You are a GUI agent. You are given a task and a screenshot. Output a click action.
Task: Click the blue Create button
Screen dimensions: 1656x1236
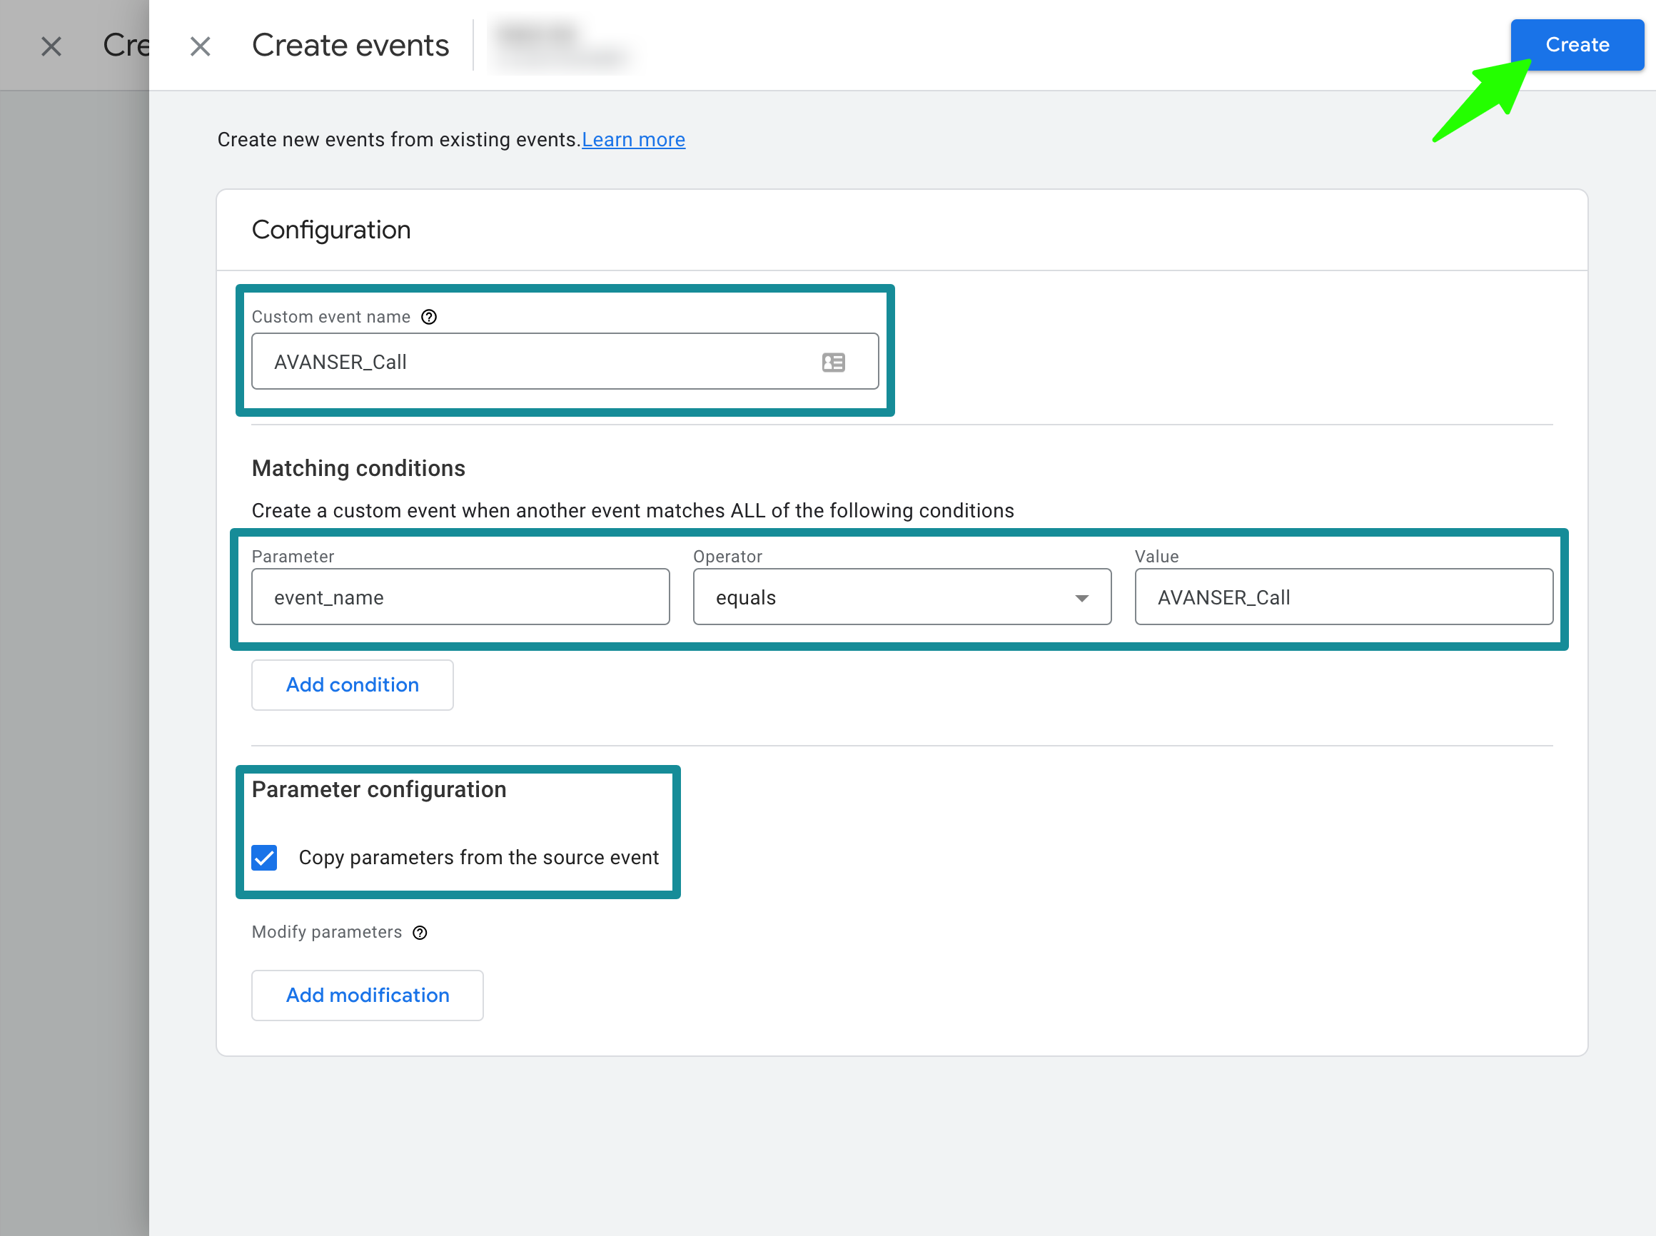[x=1577, y=45]
